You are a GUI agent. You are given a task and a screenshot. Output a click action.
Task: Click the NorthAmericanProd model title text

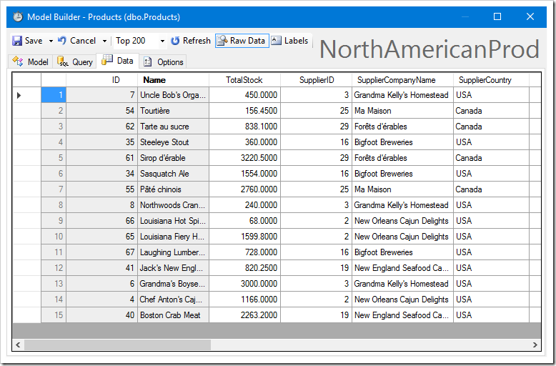pos(430,49)
